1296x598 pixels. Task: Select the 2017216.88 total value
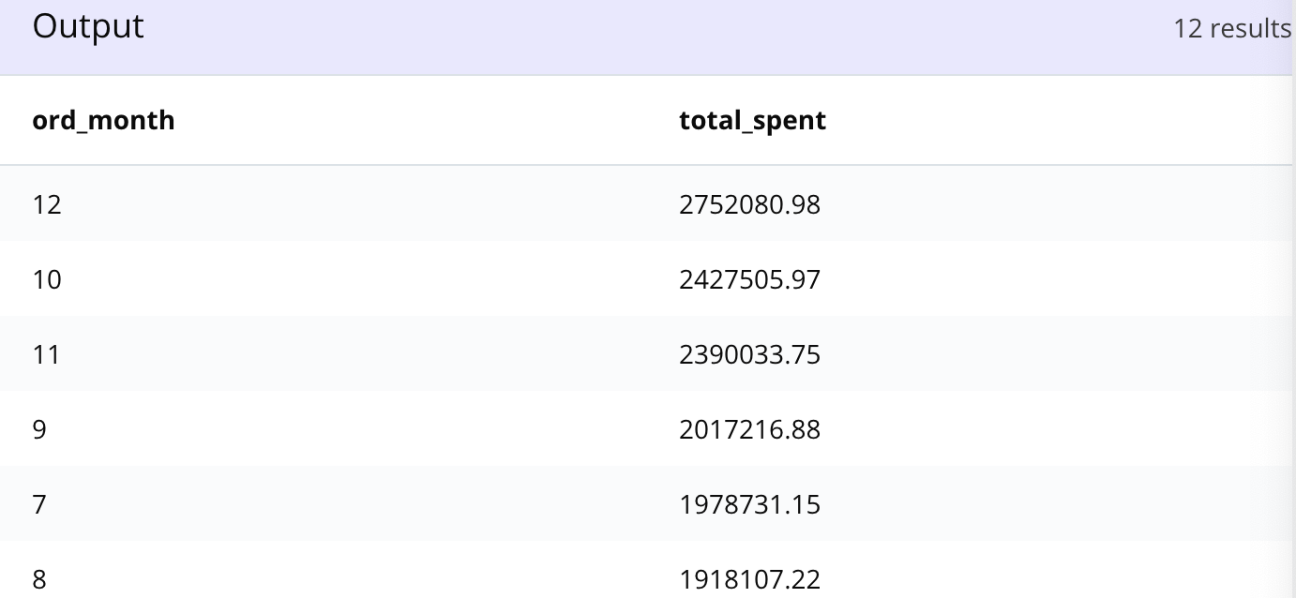749,429
